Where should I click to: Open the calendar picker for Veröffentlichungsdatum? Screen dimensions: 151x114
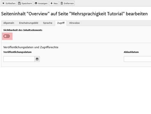pos(37,59)
